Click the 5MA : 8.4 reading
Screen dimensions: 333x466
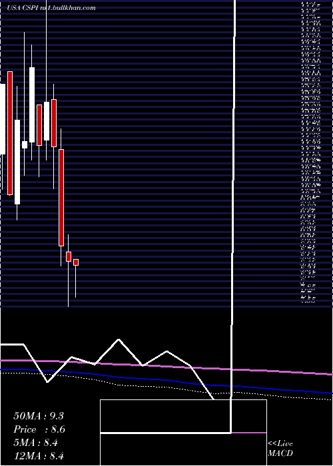36,443
